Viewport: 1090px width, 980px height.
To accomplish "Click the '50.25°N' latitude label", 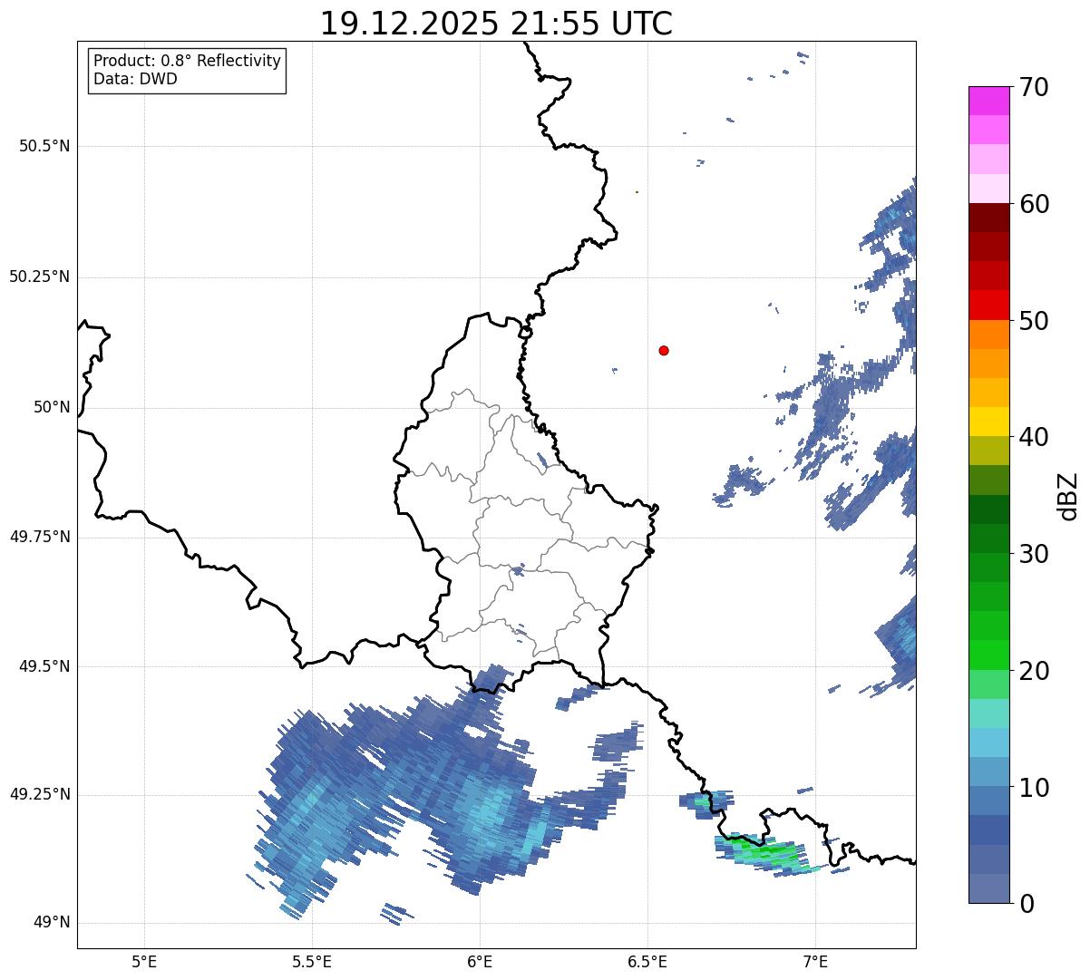I will 39,277.
